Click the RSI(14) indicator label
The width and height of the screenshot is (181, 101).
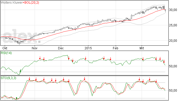coord(6,53)
